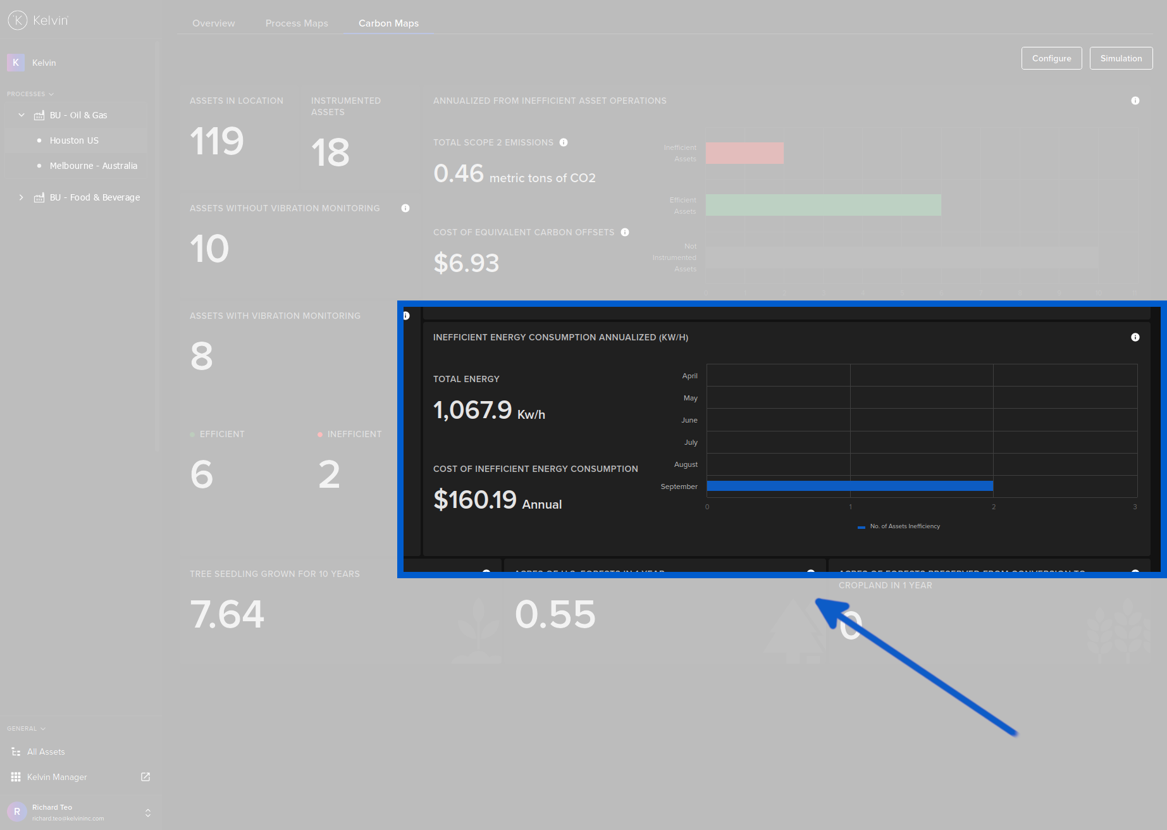Click info icon beside Total Scope 2 Emissions
The image size is (1167, 830).
coord(564,142)
